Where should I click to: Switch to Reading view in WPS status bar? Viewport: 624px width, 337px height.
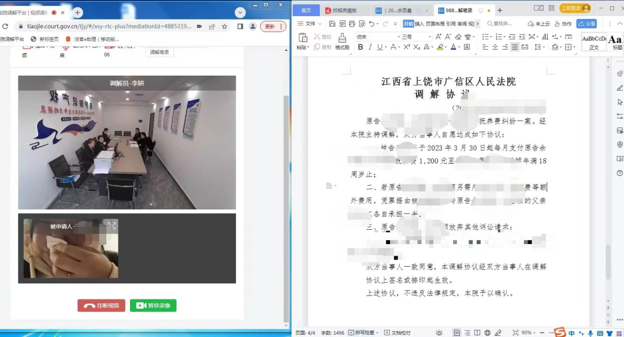click(477, 332)
